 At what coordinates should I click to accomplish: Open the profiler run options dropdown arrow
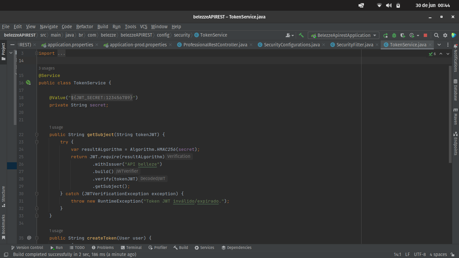tap(418, 35)
